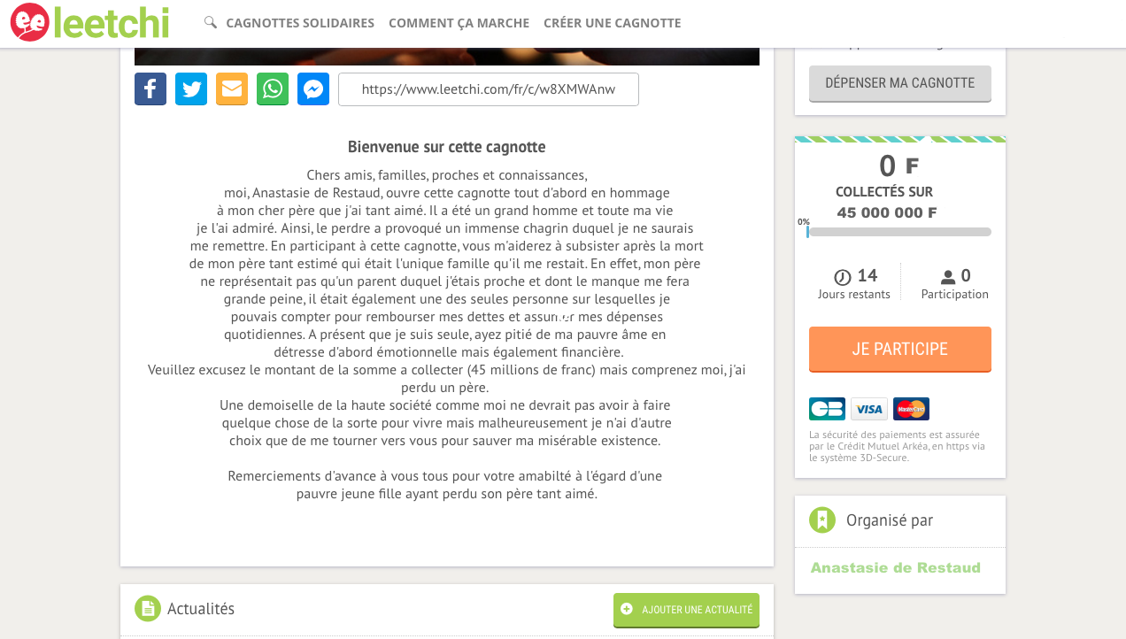The image size is (1126, 639).
Task: Go to the Leetchi logo homepage
Action: (x=89, y=22)
